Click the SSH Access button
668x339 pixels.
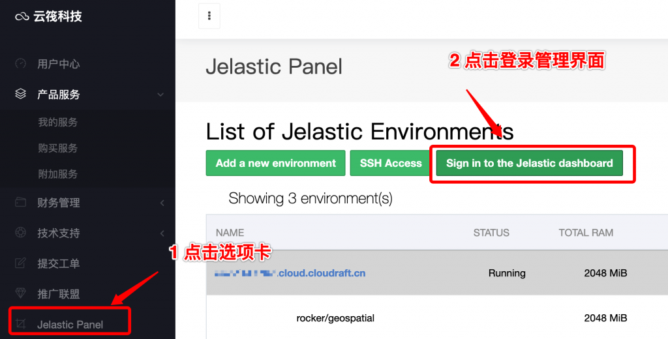click(x=391, y=163)
